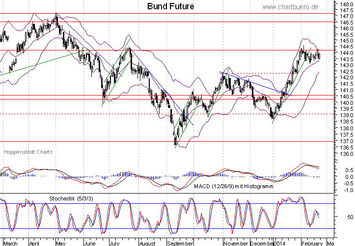This screenshot has height=246, width=355.
Task: Open the www.chartbuero.de link text
Action: tap(291, 7)
